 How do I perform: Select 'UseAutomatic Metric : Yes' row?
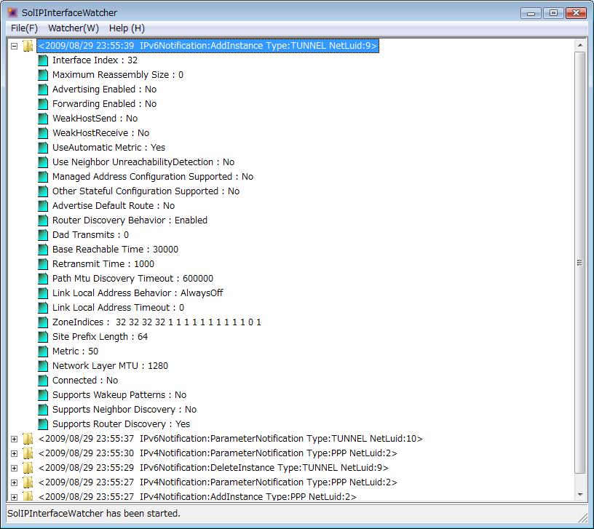pyautogui.click(x=108, y=147)
